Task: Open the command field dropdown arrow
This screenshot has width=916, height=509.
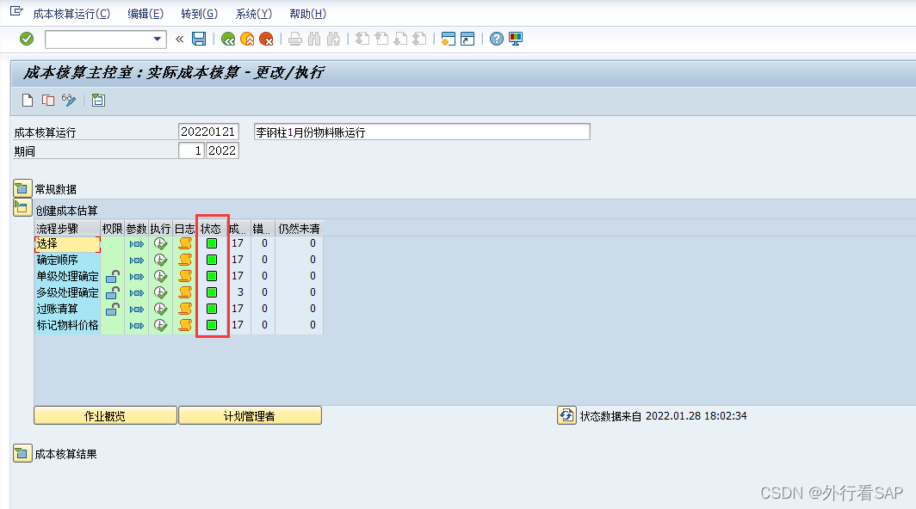Action: click(x=158, y=39)
